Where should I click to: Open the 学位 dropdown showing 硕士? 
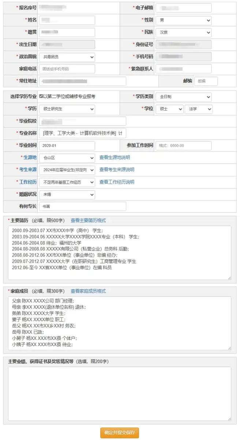pos(169,109)
